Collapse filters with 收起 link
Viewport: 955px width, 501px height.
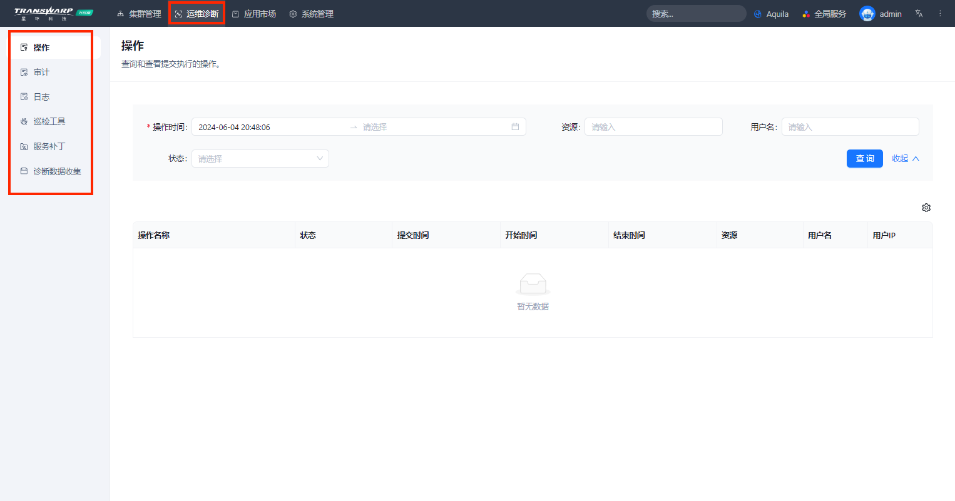pyautogui.click(x=906, y=159)
